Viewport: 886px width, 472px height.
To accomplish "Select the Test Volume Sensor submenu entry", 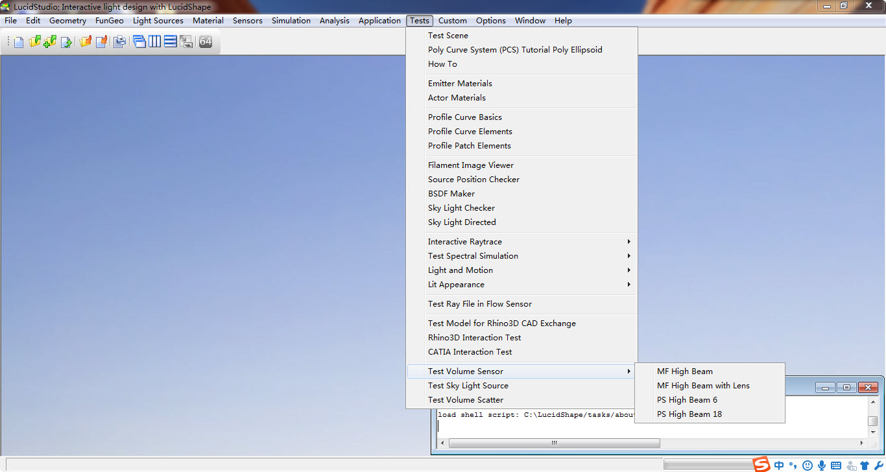I will click(x=521, y=372).
